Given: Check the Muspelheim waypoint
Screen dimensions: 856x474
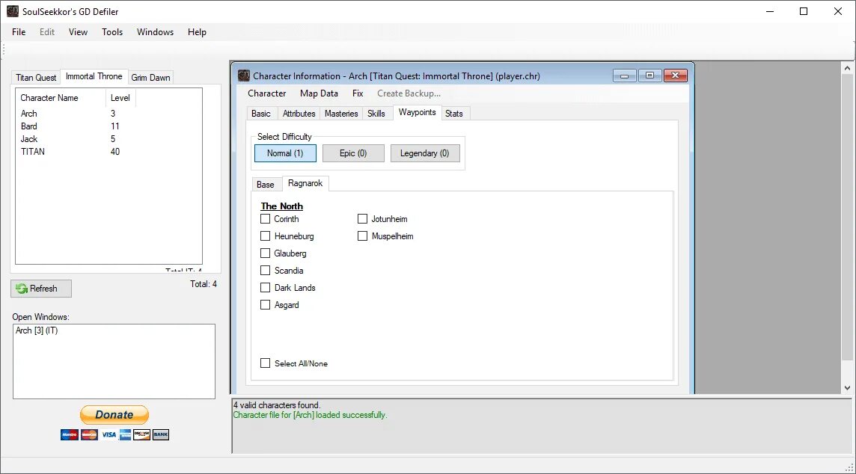Looking at the screenshot, I should pos(362,236).
